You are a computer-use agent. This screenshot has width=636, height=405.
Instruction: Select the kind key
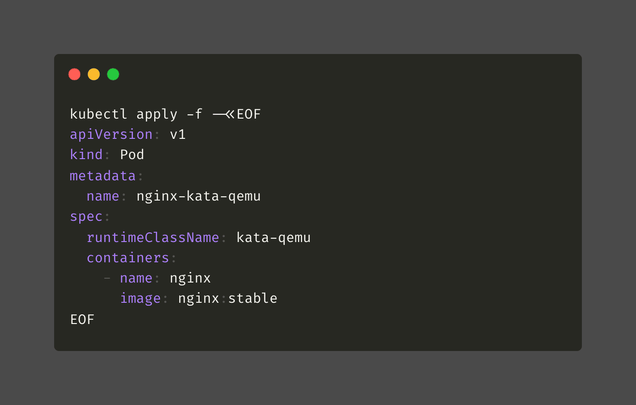pos(86,155)
